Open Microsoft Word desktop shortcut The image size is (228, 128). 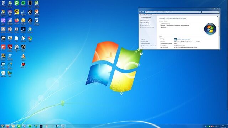coord(36,22)
